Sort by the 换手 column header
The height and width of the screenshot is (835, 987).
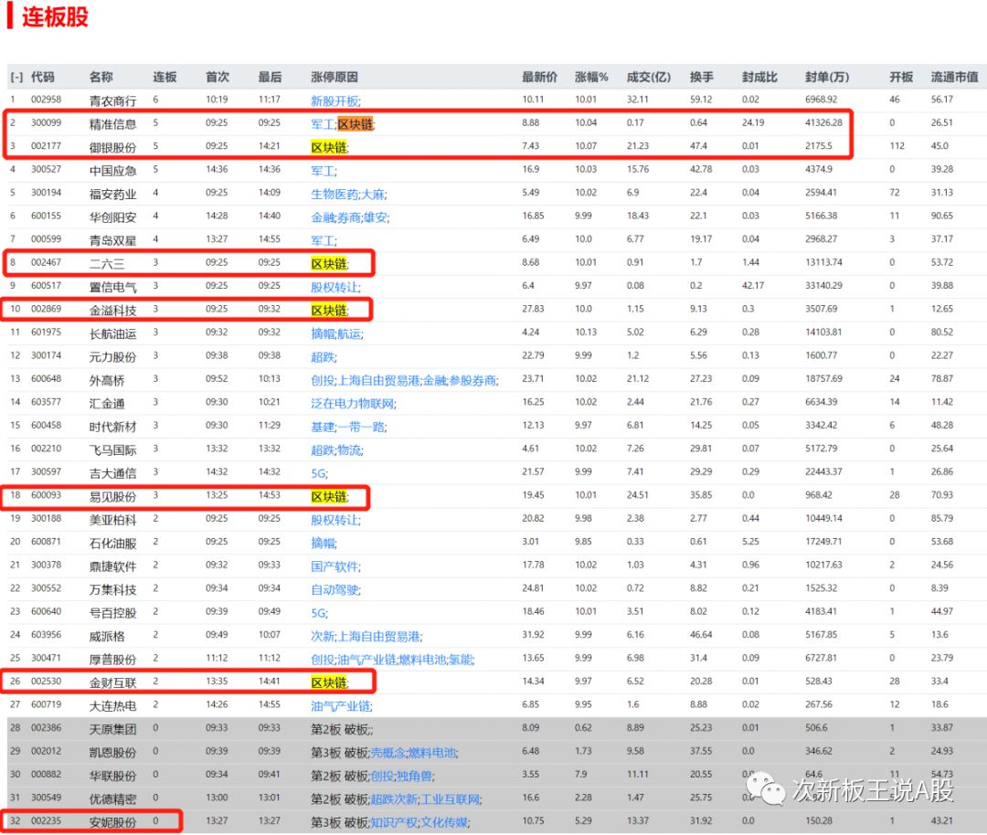click(x=701, y=78)
